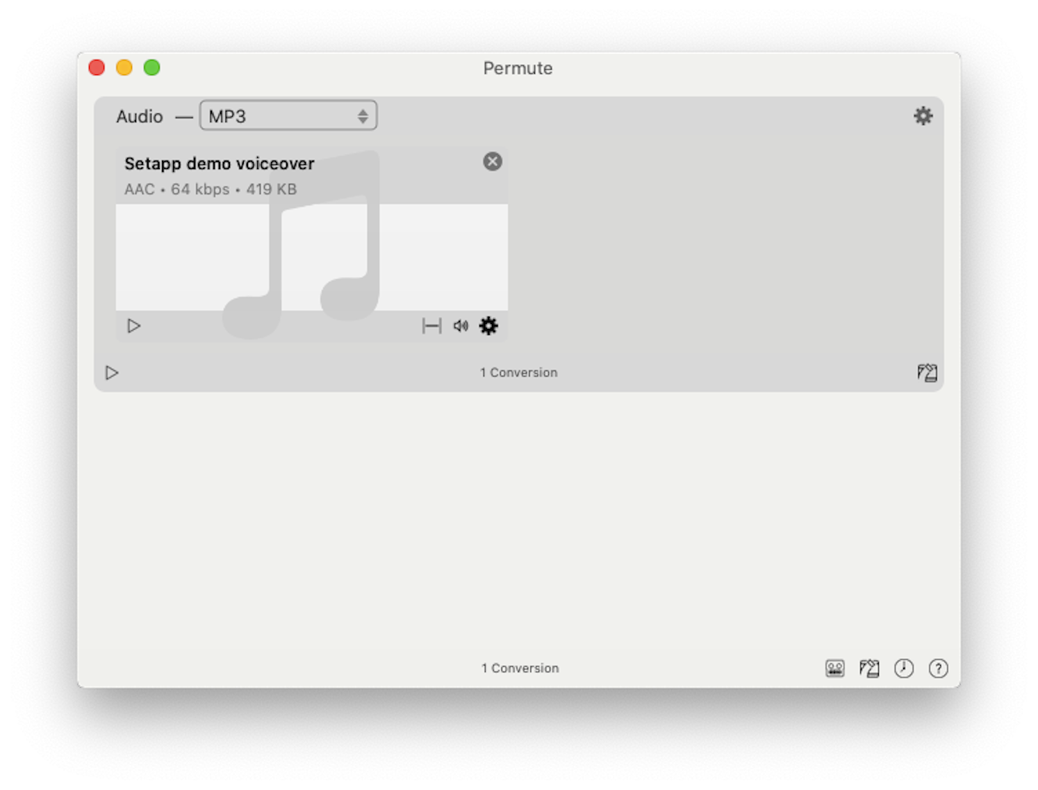The image size is (1038, 790).
Task: Open the MP3 output format dropdown
Action: click(x=288, y=115)
